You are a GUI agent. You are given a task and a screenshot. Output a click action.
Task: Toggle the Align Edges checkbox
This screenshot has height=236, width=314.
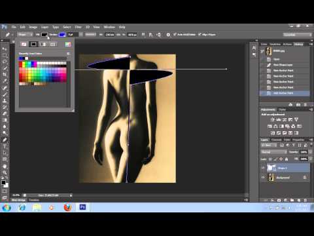pos(200,35)
